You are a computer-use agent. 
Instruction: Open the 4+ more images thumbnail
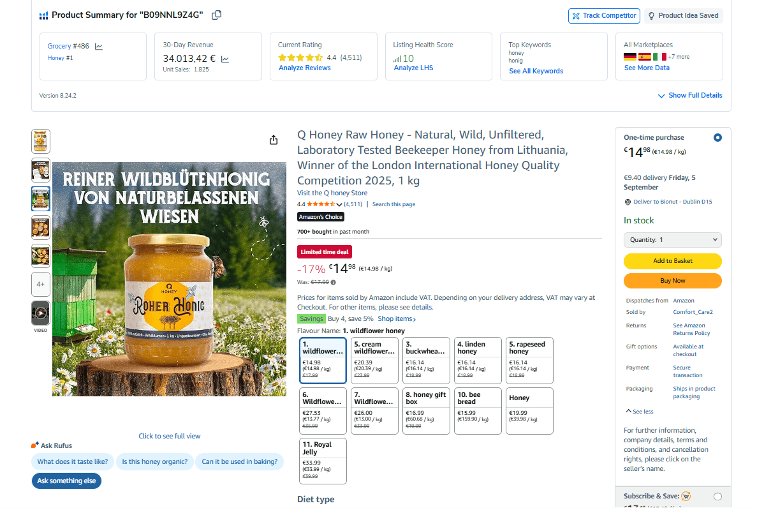point(41,284)
